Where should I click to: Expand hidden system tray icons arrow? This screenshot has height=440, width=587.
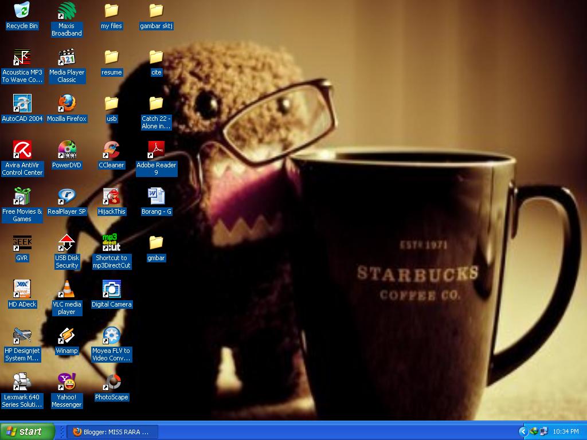[523, 432]
